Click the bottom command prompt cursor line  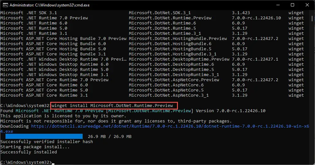27,162
